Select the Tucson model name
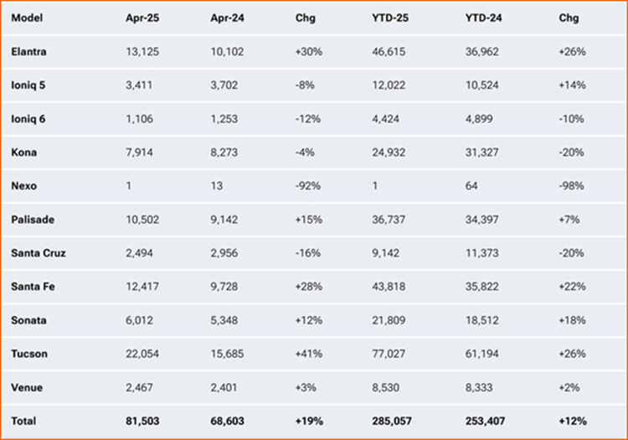Screen dimensions: 628x440 pos(29,354)
